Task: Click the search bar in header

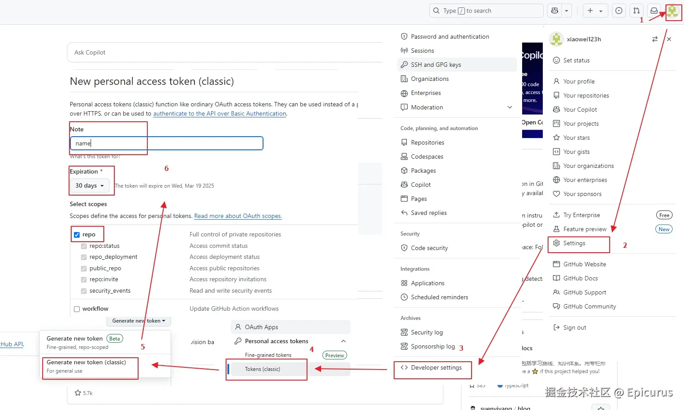Action: [486, 11]
